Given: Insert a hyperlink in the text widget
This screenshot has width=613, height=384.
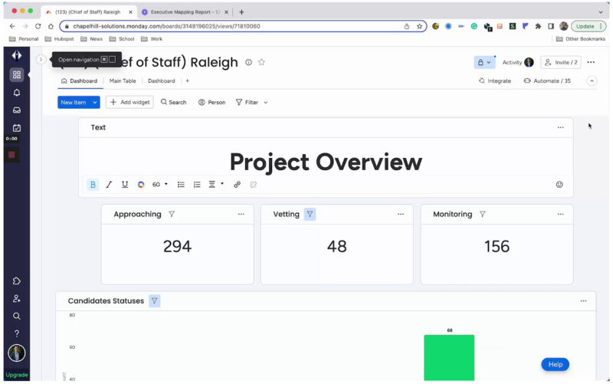Looking at the screenshot, I should click(237, 185).
